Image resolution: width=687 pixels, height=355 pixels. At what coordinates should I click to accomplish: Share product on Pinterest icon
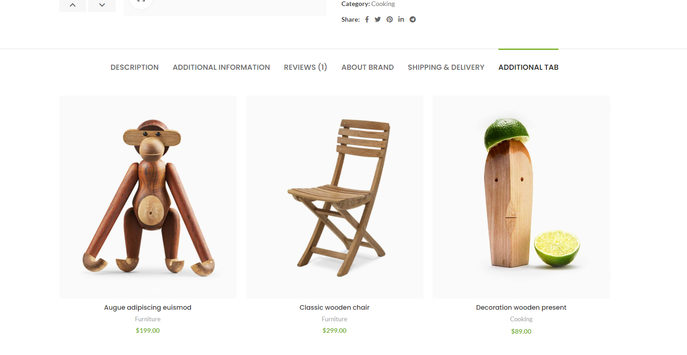point(390,19)
